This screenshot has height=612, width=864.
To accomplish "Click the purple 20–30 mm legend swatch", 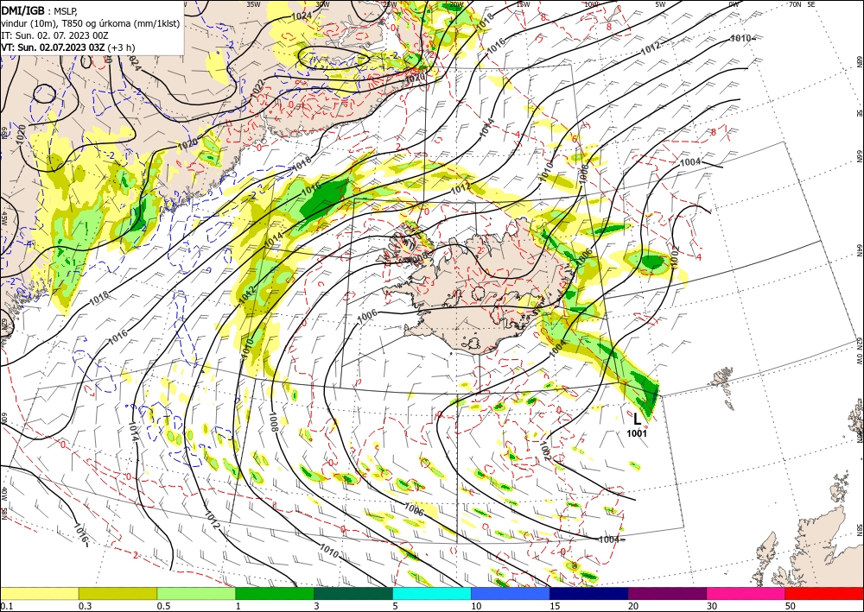I will (x=667, y=594).
